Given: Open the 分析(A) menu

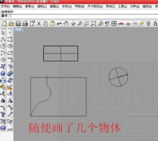Looking at the screenshot, I should 135,6.
